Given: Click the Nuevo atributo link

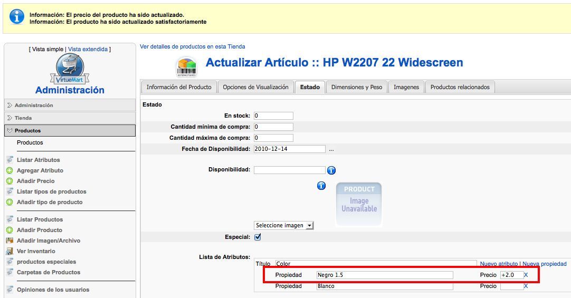Looking at the screenshot, I should [499, 264].
